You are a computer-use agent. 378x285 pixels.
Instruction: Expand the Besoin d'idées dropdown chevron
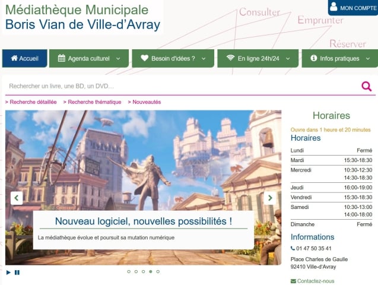tap(204, 59)
